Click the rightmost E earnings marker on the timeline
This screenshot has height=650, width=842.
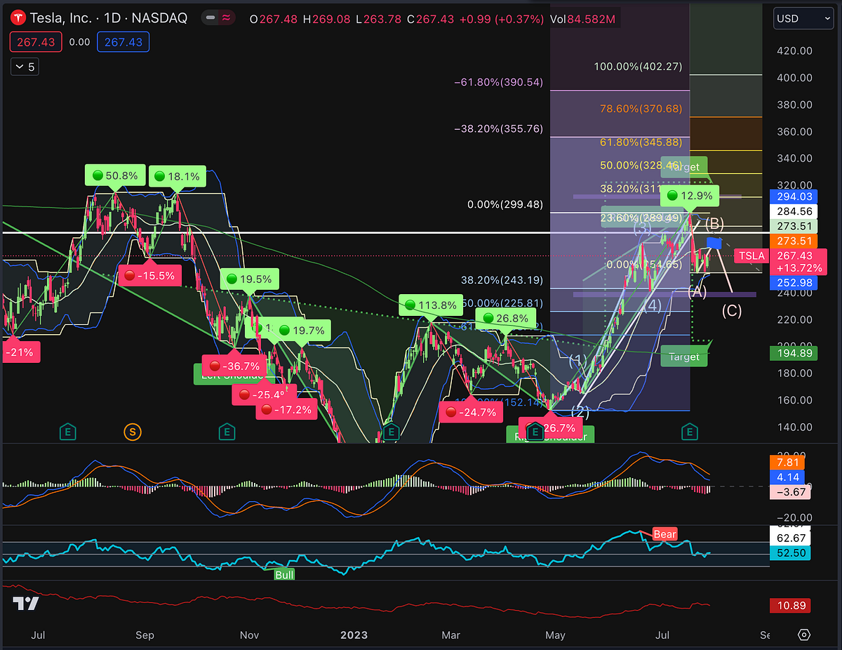[x=690, y=432]
